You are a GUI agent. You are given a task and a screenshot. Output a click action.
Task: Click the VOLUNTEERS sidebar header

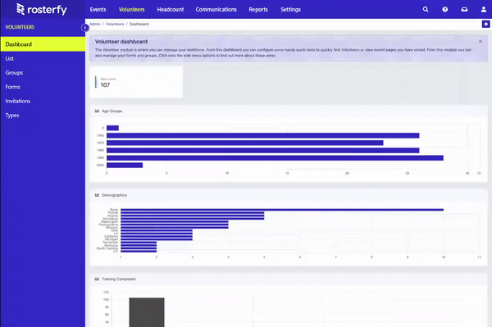point(20,27)
